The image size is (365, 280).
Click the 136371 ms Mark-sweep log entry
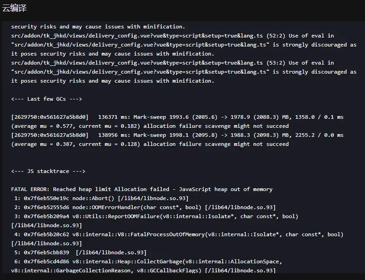(177, 117)
